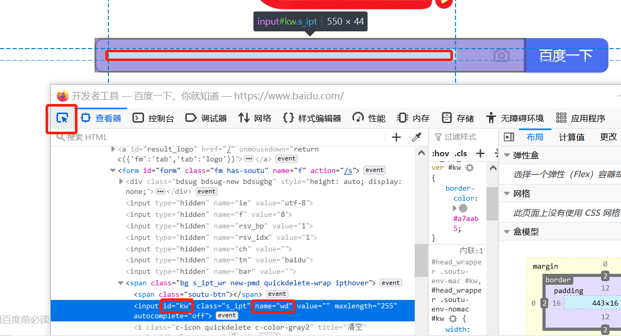This screenshot has height=336, width=621.
Task: Click the 过滤样式 filter styles field
Action: coord(462,137)
